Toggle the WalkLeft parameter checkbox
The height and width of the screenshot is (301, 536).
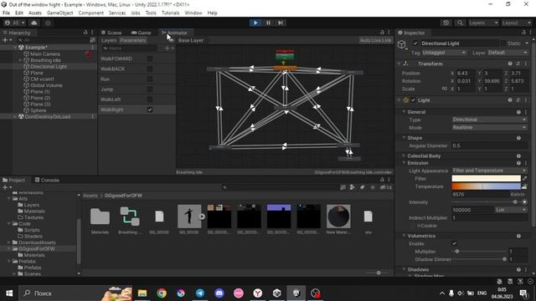[x=150, y=99]
